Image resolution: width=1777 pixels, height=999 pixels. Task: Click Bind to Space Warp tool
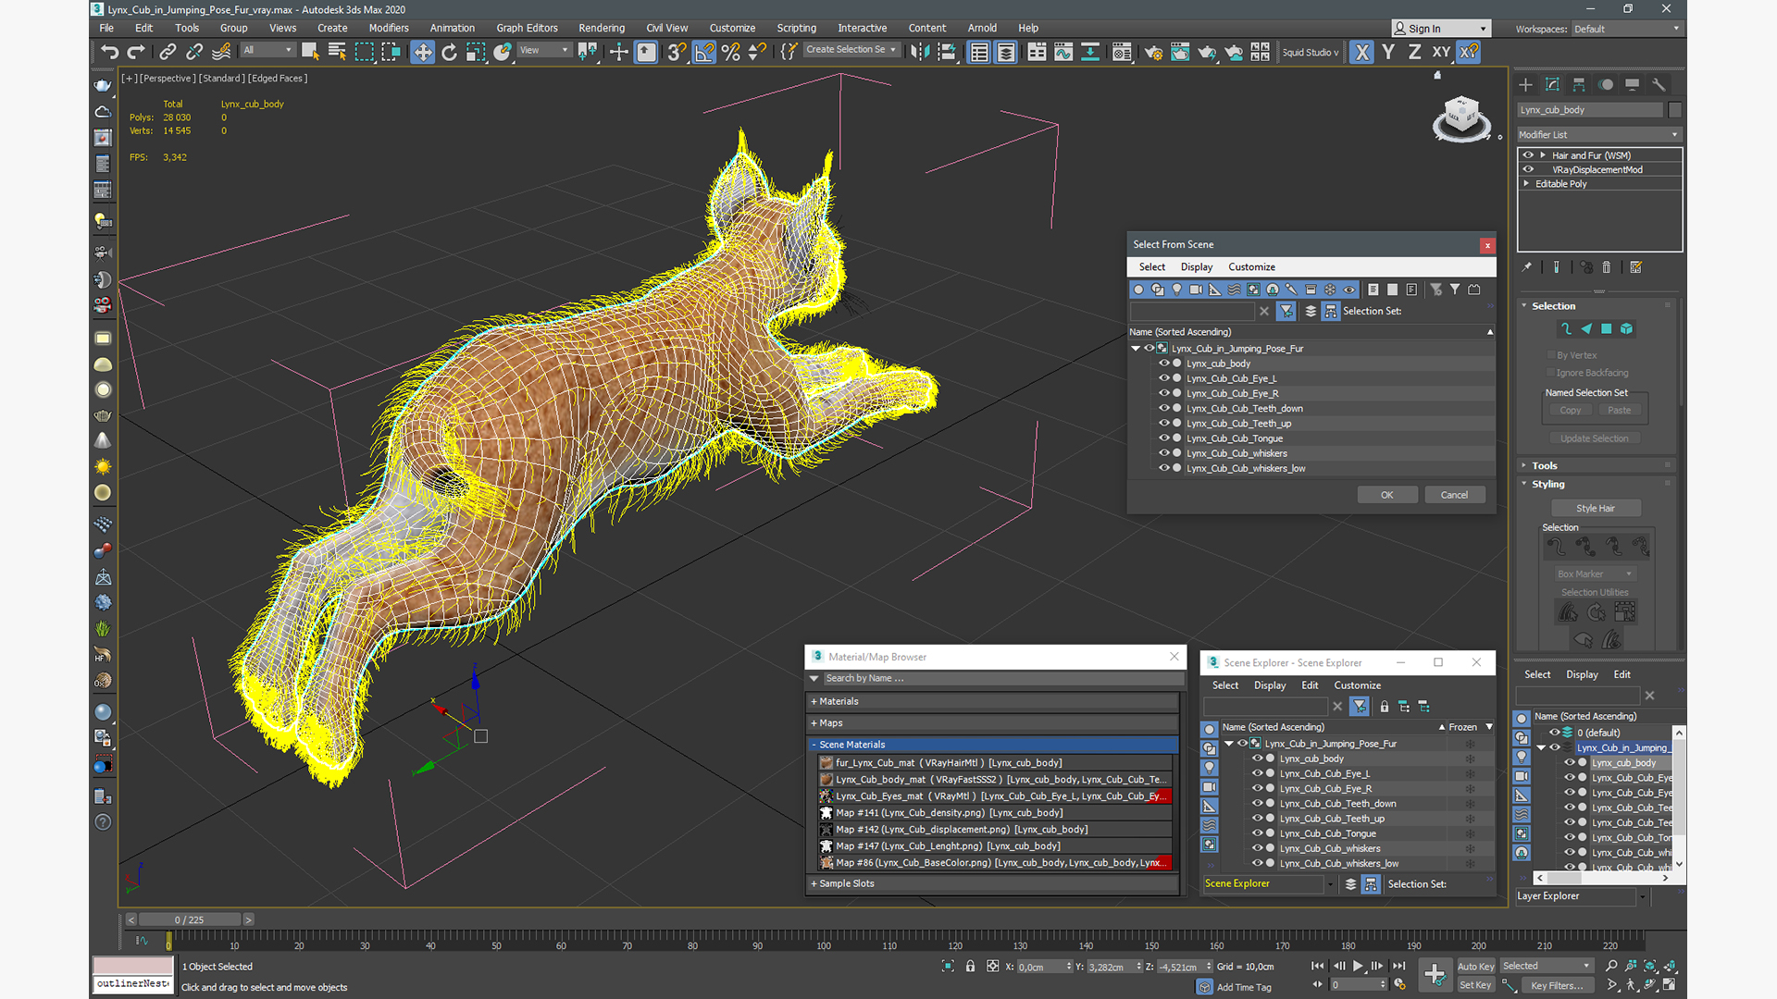pyautogui.click(x=221, y=53)
